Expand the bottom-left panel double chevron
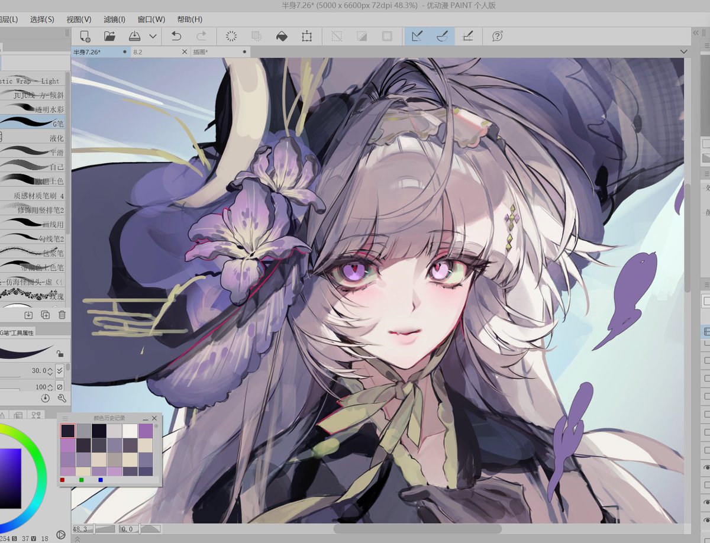This screenshot has width=710, height=543. tap(78, 539)
